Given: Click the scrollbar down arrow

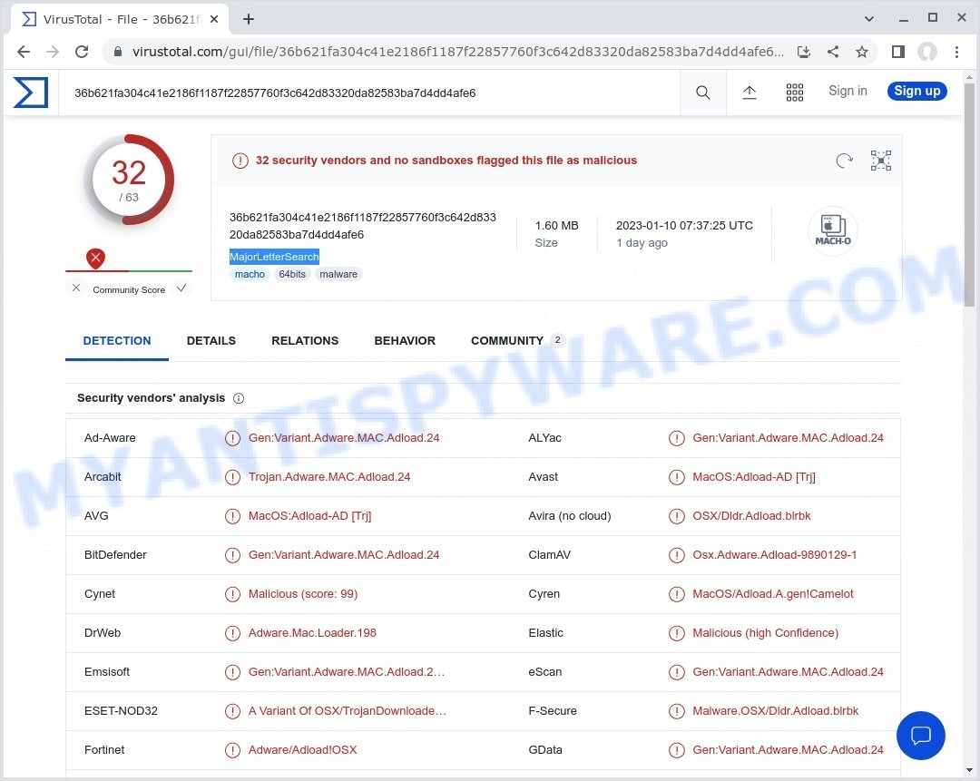Looking at the screenshot, I should click(969, 770).
